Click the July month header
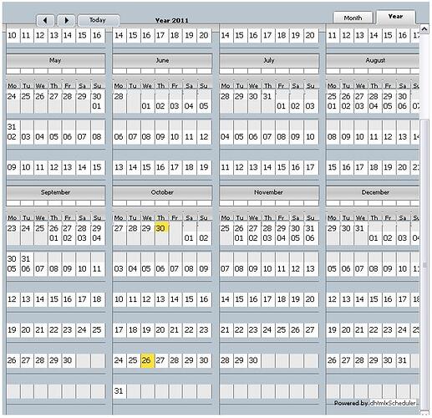The image size is (432, 418). click(x=269, y=60)
